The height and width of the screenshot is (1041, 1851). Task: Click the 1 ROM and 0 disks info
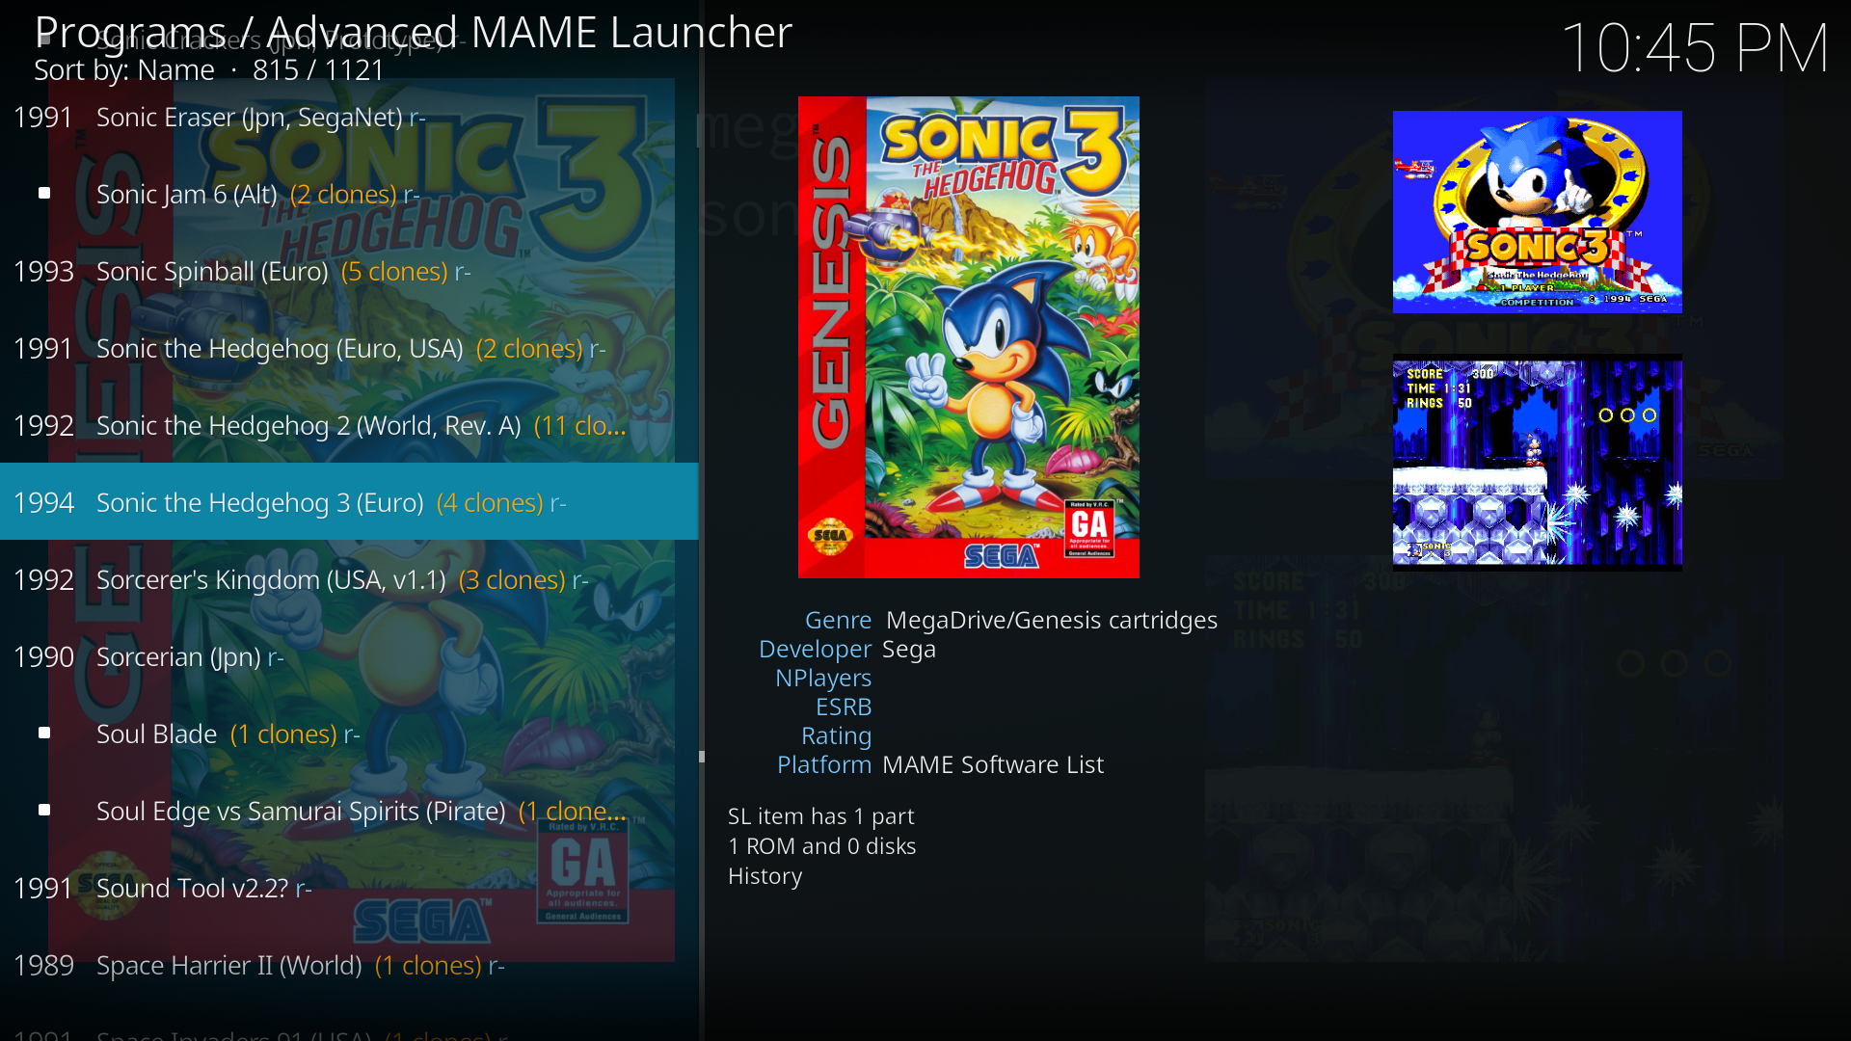[x=822, y=846]
